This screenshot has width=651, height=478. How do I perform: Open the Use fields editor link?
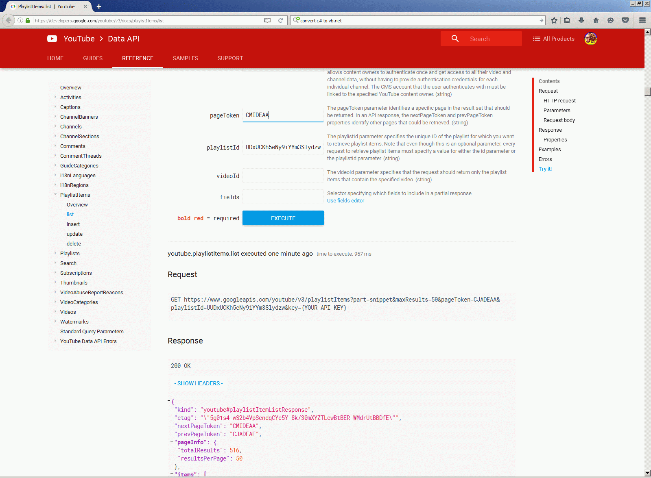(x=345, y=200)
